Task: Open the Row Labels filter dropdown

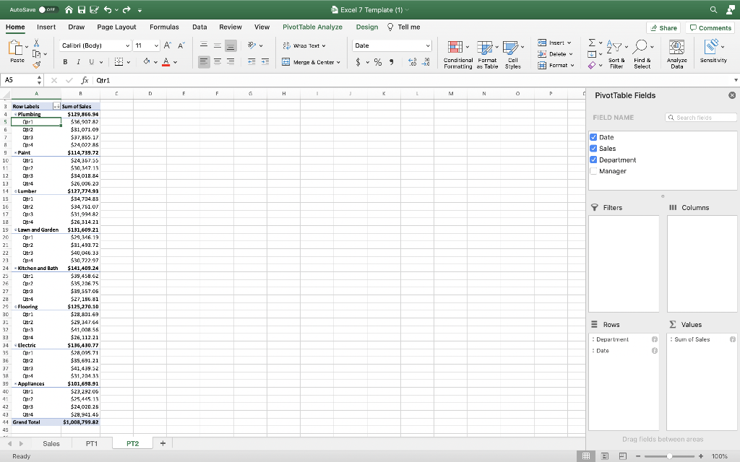Action: (x=56, y=106)
